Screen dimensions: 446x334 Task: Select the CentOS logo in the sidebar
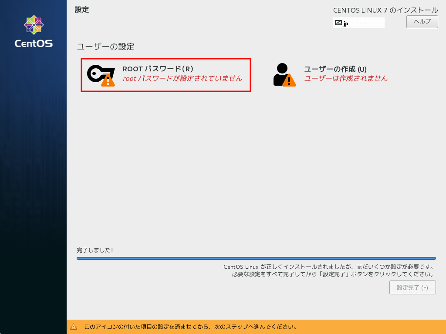coord(34,27)
